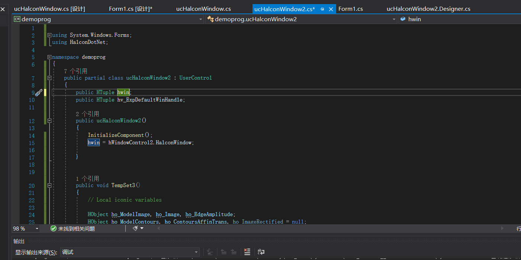The width and height of the screenshot is (521, 260).
Task: Toggle word wrap in the output panel
Action: click(x=261, y=252)
